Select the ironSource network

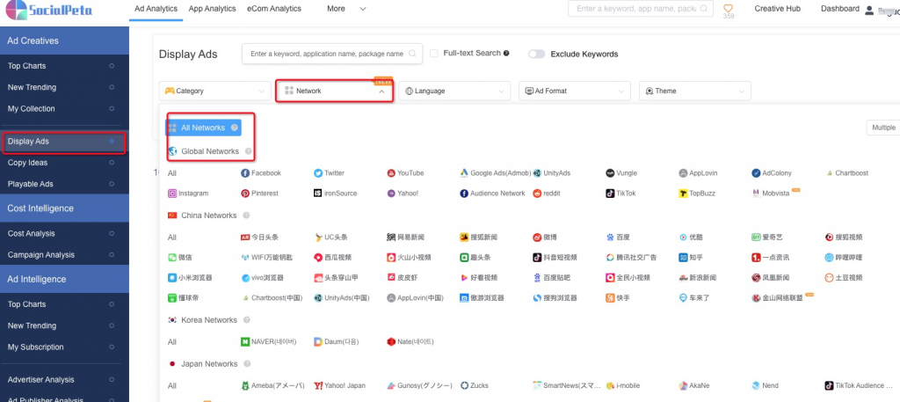tap(335, 194)
